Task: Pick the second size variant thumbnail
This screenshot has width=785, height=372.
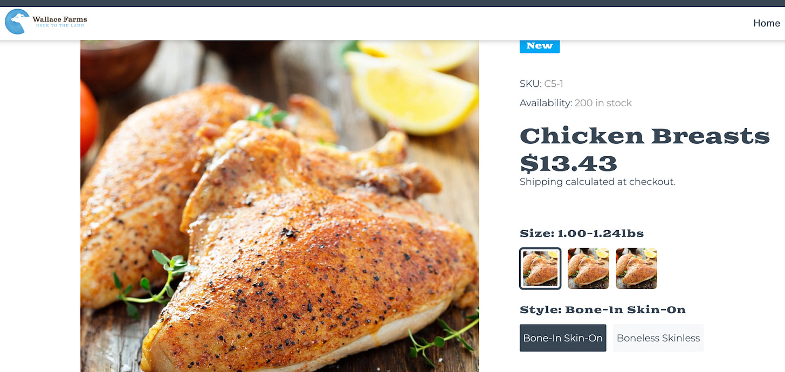Action: coord(588,268)
